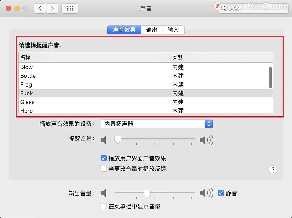
Task: Enable 在菜单栏中显示音量
Action: [x=104, y=206]
